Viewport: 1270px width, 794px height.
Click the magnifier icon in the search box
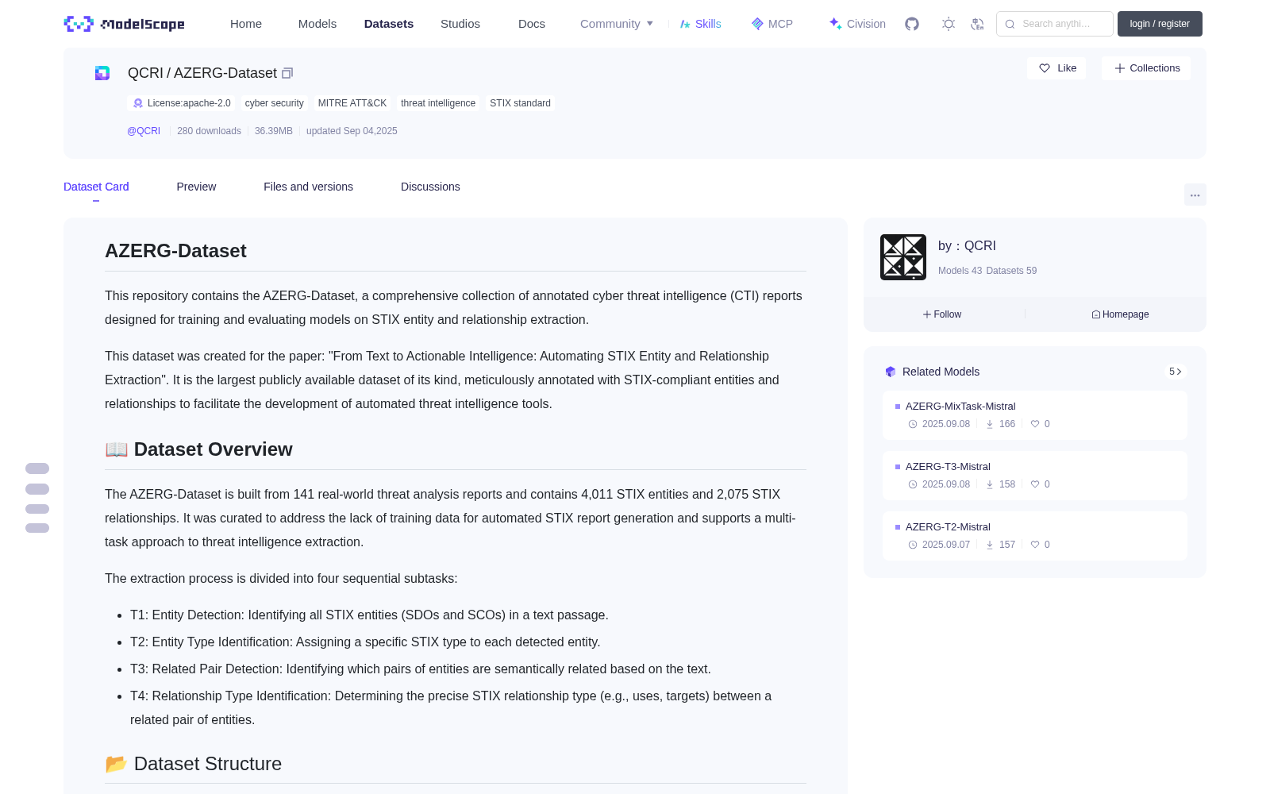coord(1010,24)
